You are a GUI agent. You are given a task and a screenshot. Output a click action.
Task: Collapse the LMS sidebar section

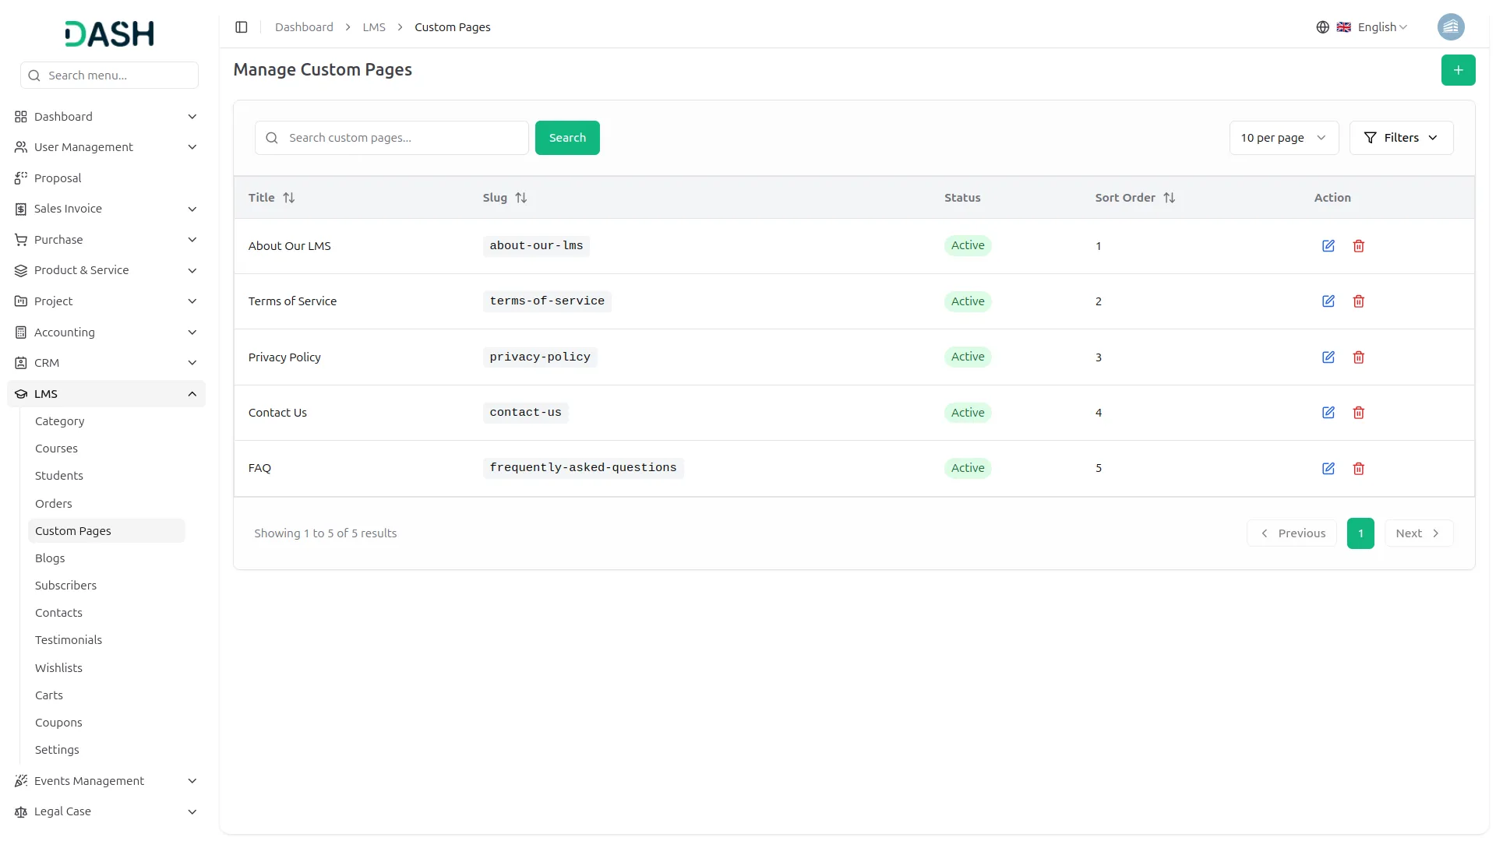tap(192, 394)
